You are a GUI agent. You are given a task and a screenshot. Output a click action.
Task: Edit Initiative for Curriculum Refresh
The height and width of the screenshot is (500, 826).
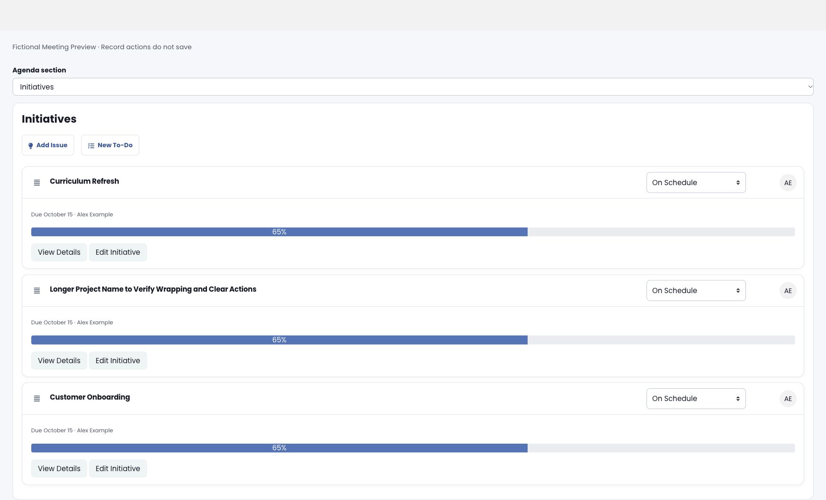tap(118, 252)
